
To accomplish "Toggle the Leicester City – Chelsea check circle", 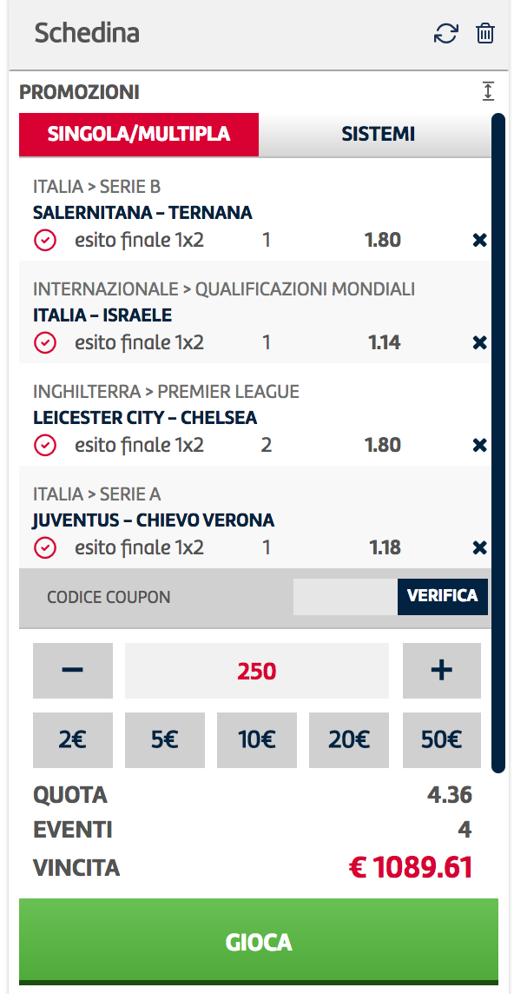I will (x=45, y=446).
